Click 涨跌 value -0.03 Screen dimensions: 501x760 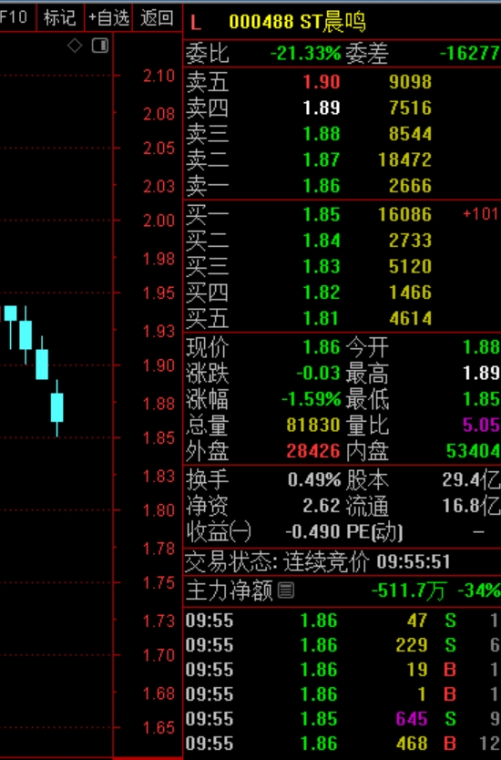[318, 373]
